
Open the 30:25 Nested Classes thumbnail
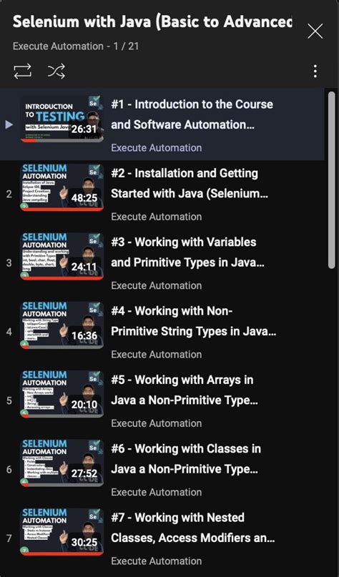(x=62, y=531)
